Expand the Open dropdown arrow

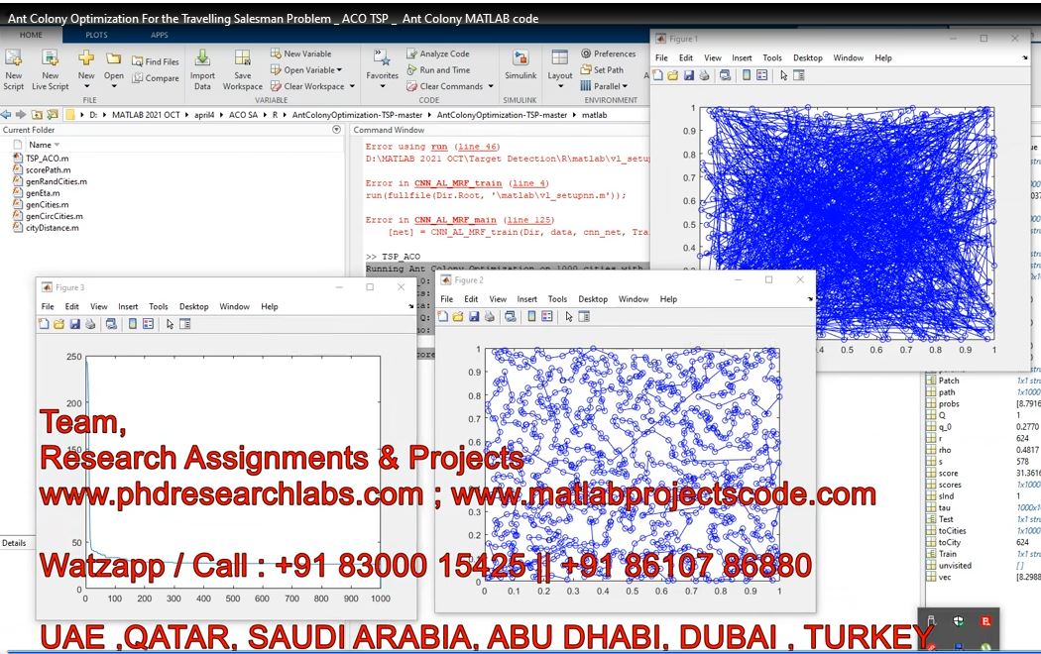click(x=114, y=86)
